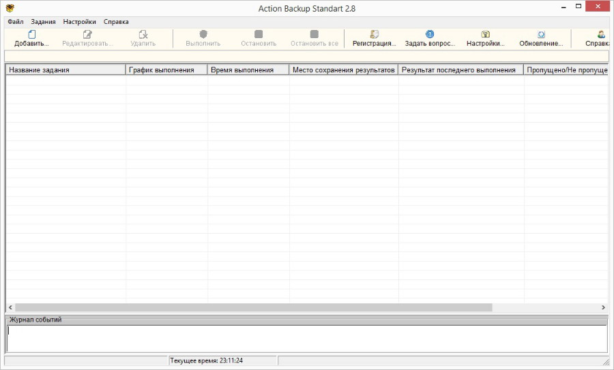The height and width of the screenshot is (370, 614).
Task: Open the Настройки menu in menu bar
Action: point(80,22)
